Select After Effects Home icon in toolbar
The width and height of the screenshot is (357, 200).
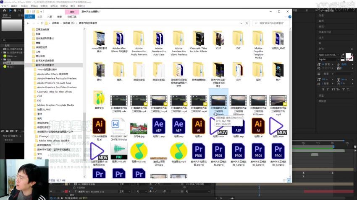click(4, 10)
